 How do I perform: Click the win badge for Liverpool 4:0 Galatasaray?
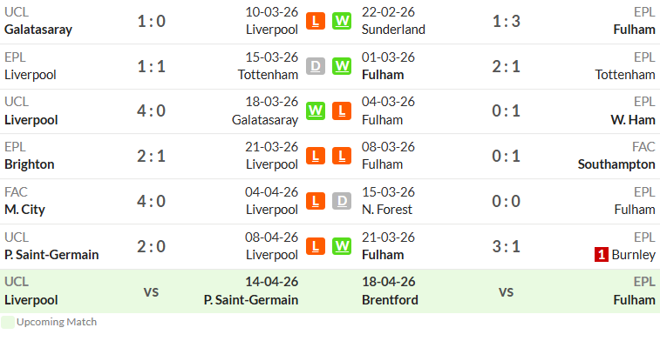pyautogui.click(x=316, y=110)
